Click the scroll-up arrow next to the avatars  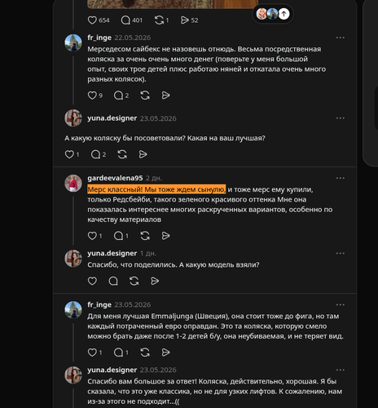tap(283, 14)
